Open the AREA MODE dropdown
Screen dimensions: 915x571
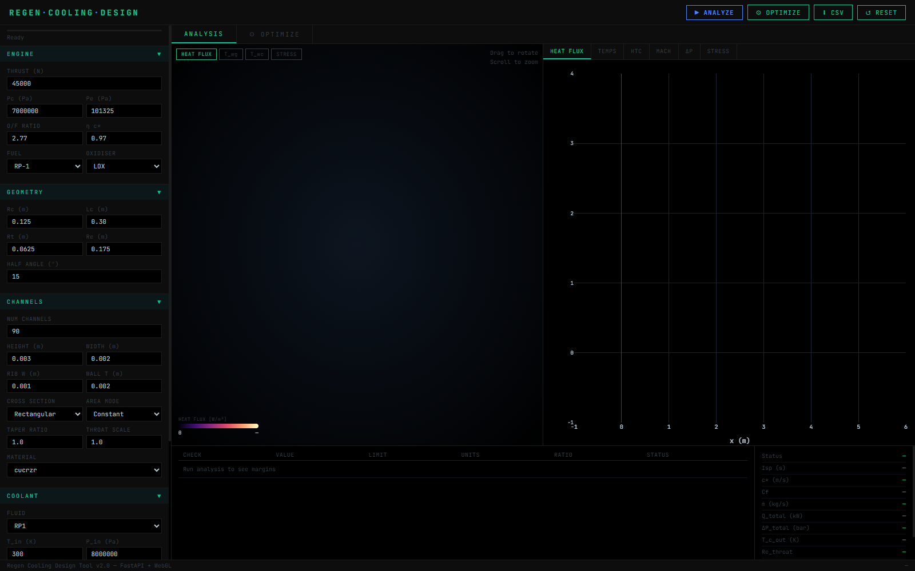[124, 414]
